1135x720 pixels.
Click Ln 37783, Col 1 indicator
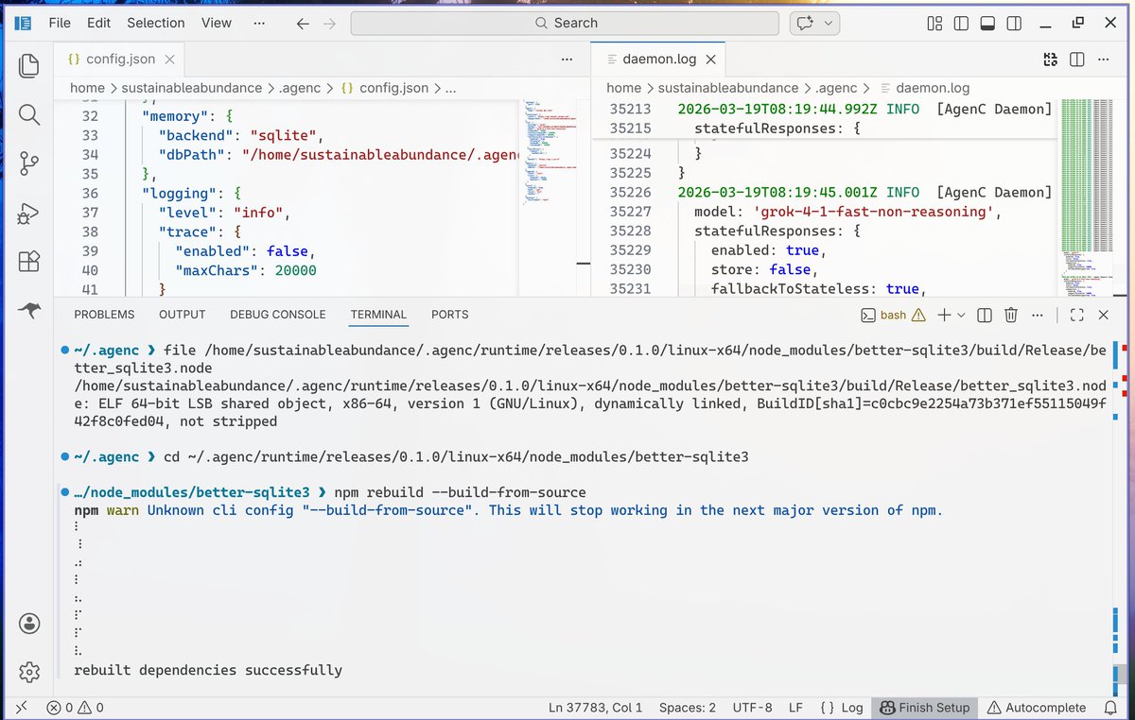[595, 708]
